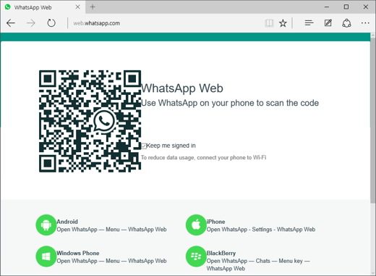
Task: Click the 'iPhone' heading text
Action: (215, 222)
